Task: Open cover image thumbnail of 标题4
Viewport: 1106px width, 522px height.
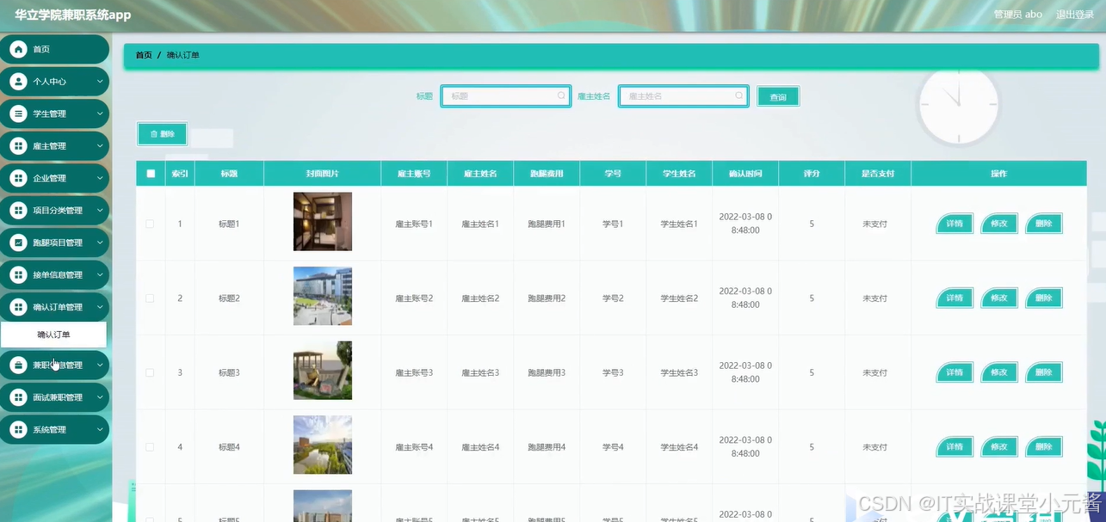Action: [323, 445]
